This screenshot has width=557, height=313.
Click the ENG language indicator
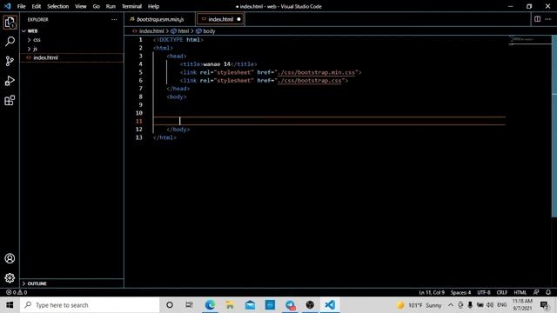[x=502, y=305]
